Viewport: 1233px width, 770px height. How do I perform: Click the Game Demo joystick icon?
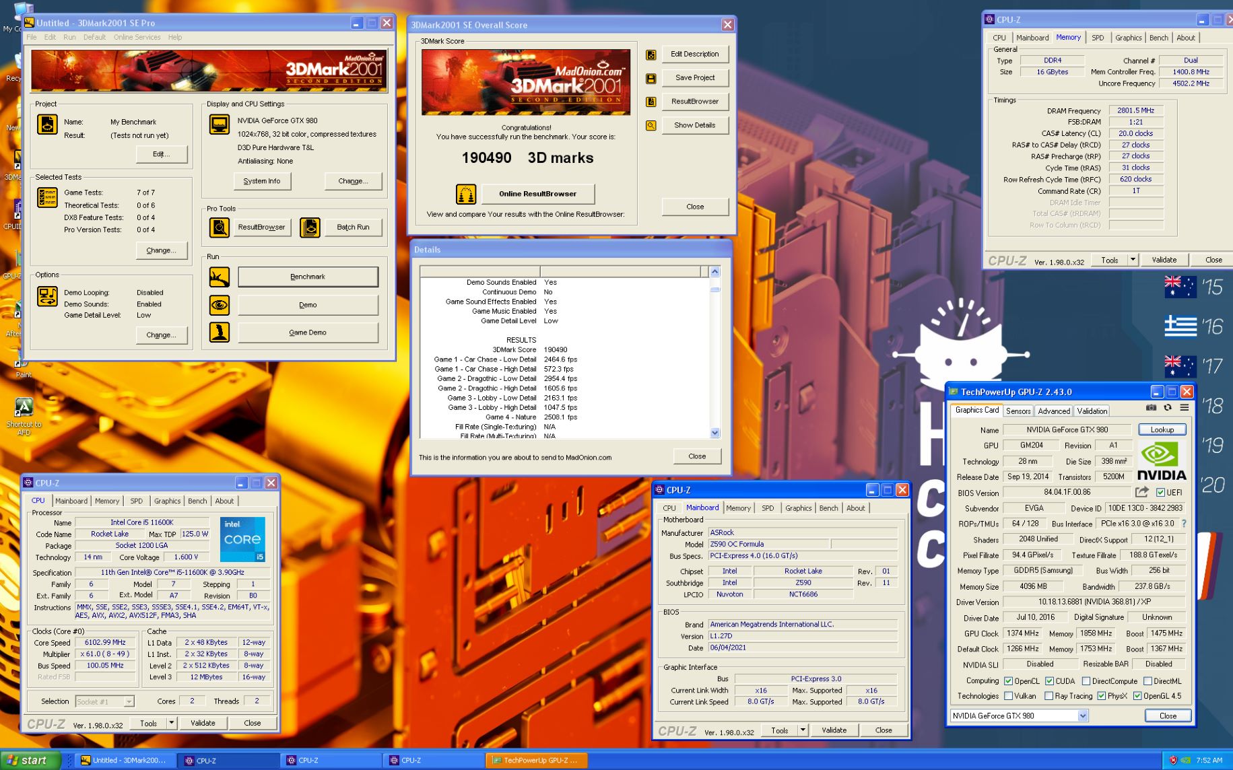point(220,332)
